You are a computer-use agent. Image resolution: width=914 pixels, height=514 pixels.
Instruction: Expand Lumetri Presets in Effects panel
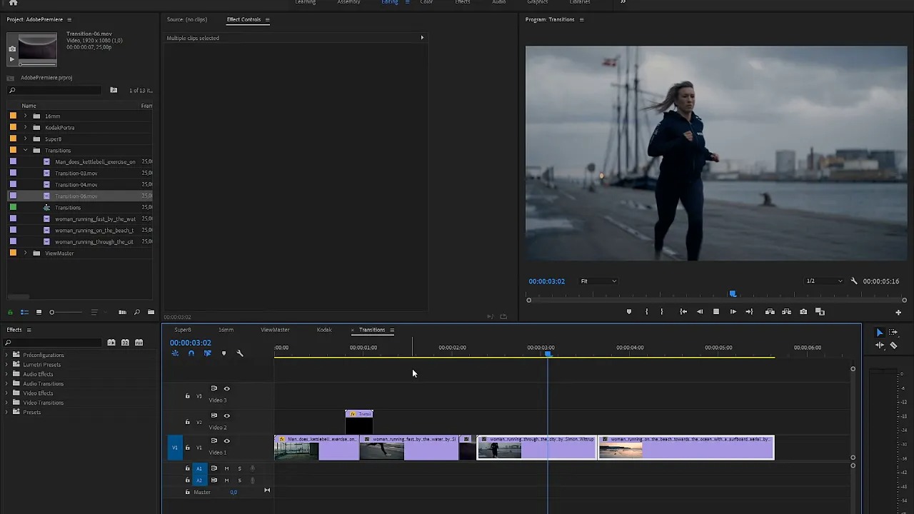(x=7, y=365)
